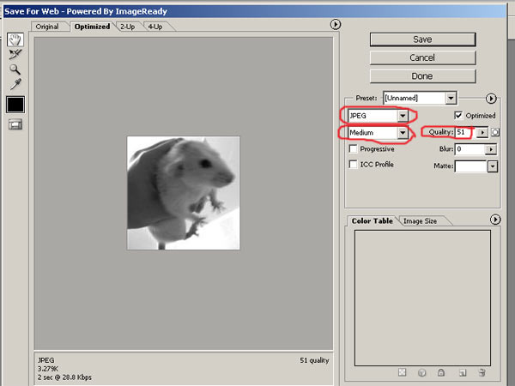Click the map selected colors to transparent icon
515x386 pixels.
point(402,372)
